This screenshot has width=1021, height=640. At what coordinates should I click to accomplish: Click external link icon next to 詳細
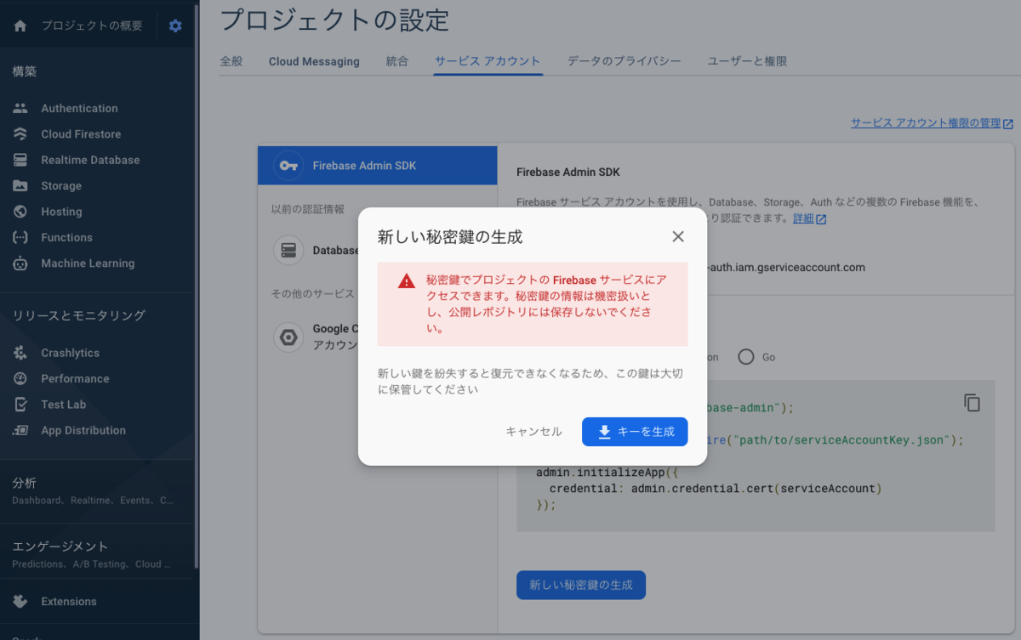click(821, 219)
